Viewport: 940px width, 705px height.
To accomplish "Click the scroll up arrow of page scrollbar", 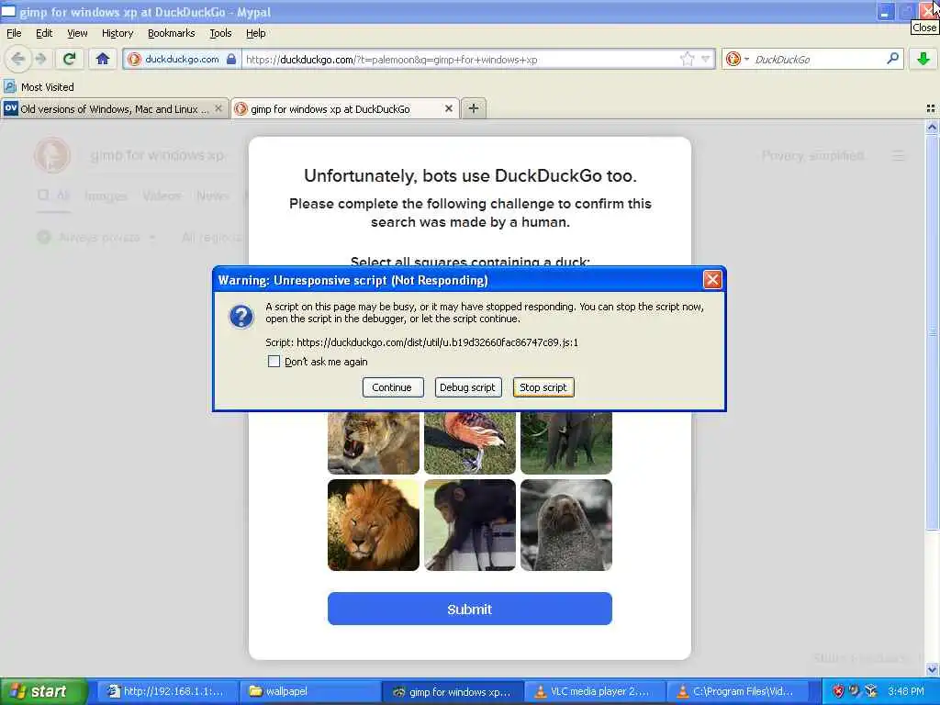I will click(932, 127).
